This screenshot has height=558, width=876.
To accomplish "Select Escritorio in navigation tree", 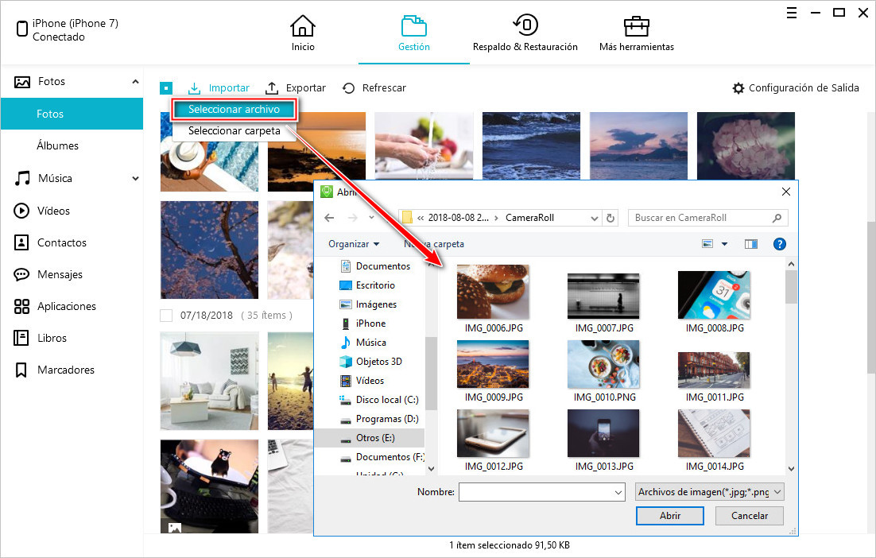I will click(367, 285).
